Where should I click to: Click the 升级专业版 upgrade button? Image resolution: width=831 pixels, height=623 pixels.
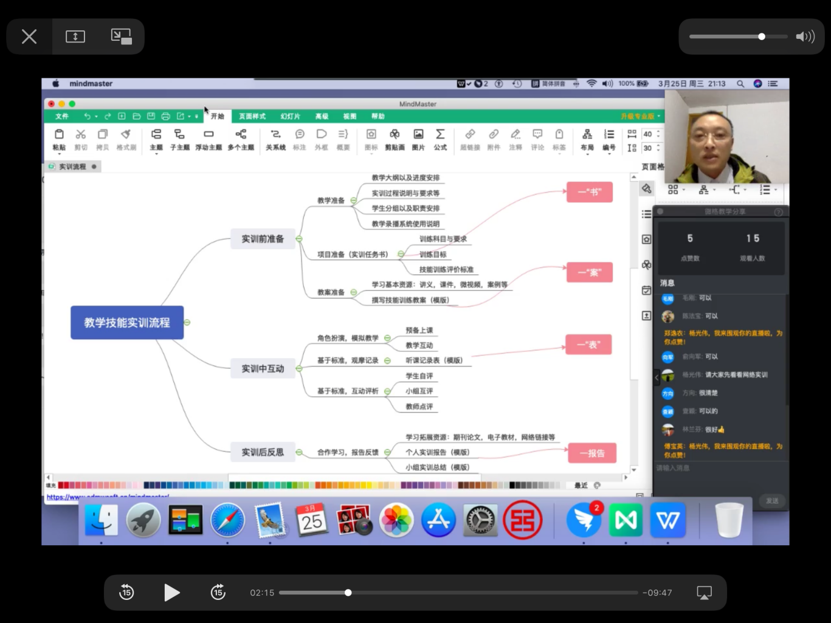tap(640, 116)
